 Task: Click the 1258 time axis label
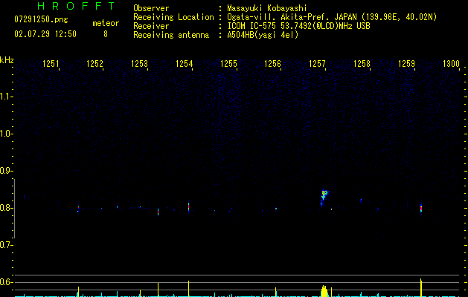[362, 64]
